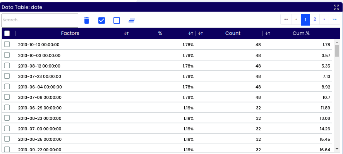Go to next page
343x154 pixels.
[324, 19]
